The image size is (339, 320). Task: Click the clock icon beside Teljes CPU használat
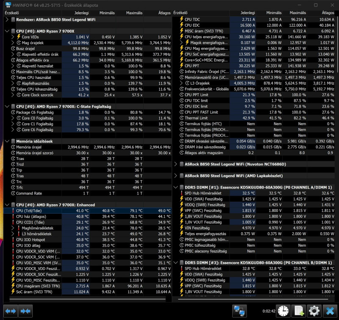13,78
